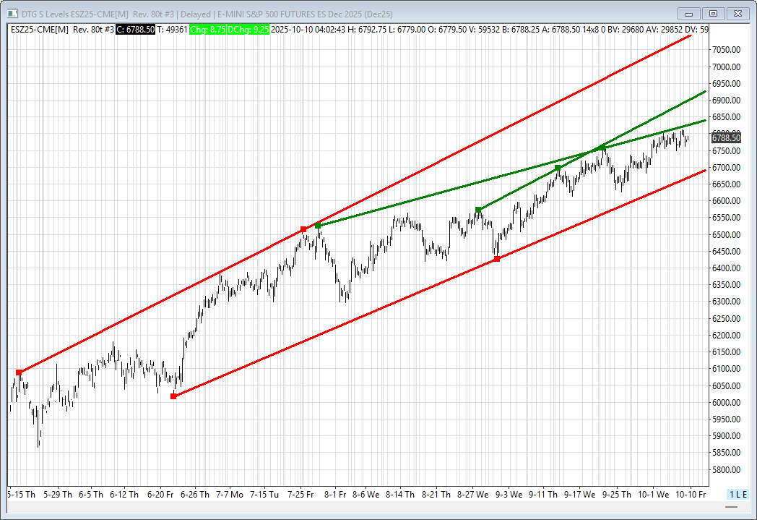Click the ESZ25-CME[M] symbol text in header
The height and width of the screenshot is (520, 757).
click(x=40, y=29)
